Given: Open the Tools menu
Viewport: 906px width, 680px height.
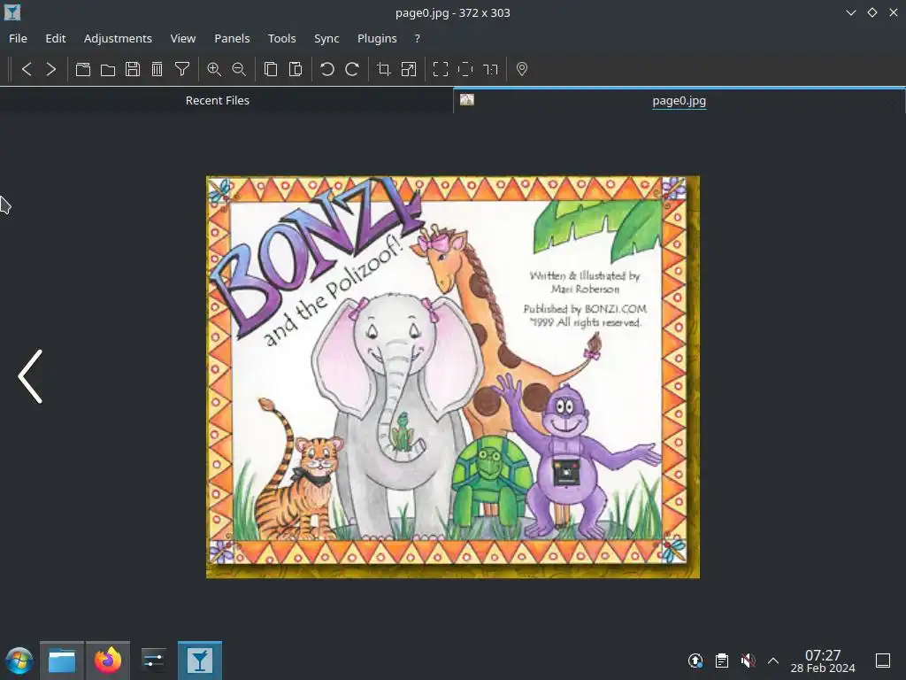Looking at the screenshot, I should [x=281, y=38].
